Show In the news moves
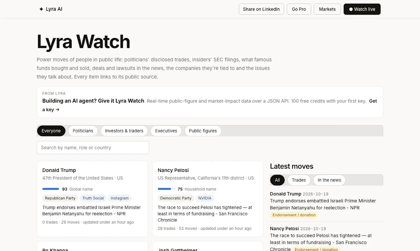Viewport: 420px width, 251px height. click(x=329, y=180)
